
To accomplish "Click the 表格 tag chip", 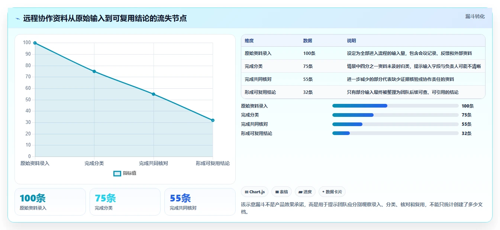I will tap(282, 192).
